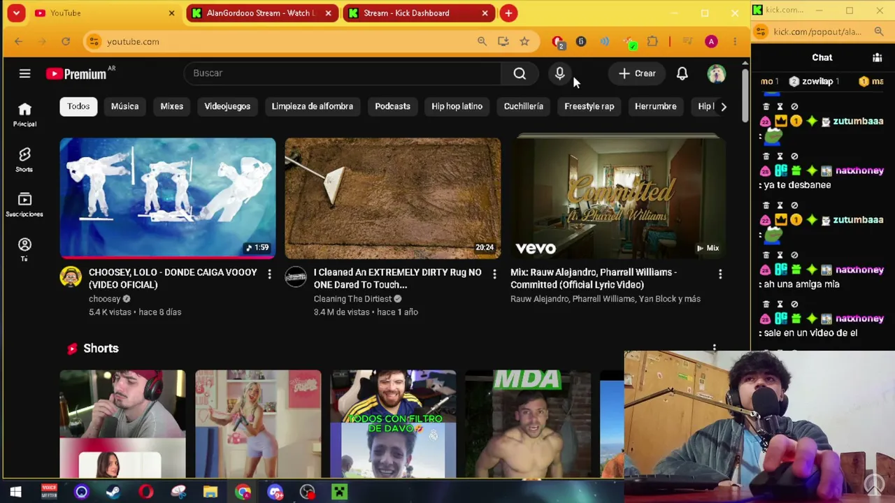The width and height of the screenshot is (895, 503).
Task: Show more filter chips with the right arrow
Action: click(x=724, y=106)
